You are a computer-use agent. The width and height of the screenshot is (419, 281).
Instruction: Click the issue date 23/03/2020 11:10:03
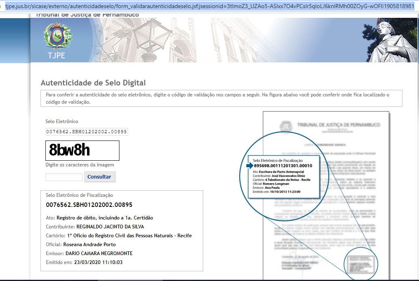pyautogui.click(x=98, y=262)
